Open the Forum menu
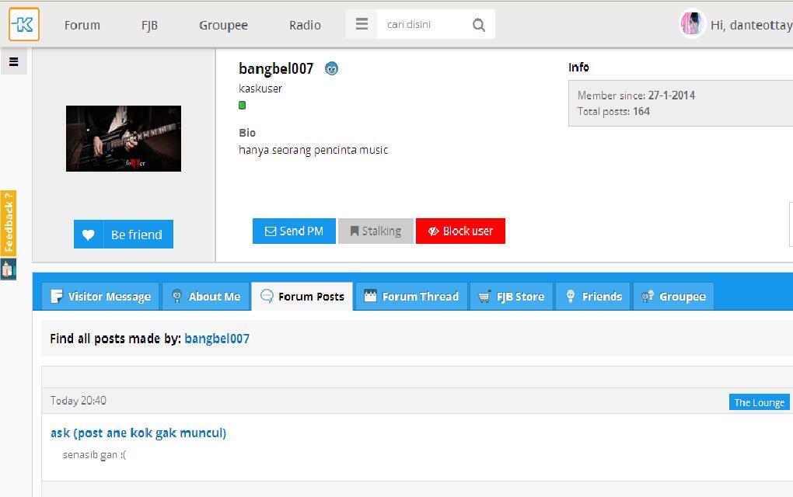 click(x=82, y=24)
